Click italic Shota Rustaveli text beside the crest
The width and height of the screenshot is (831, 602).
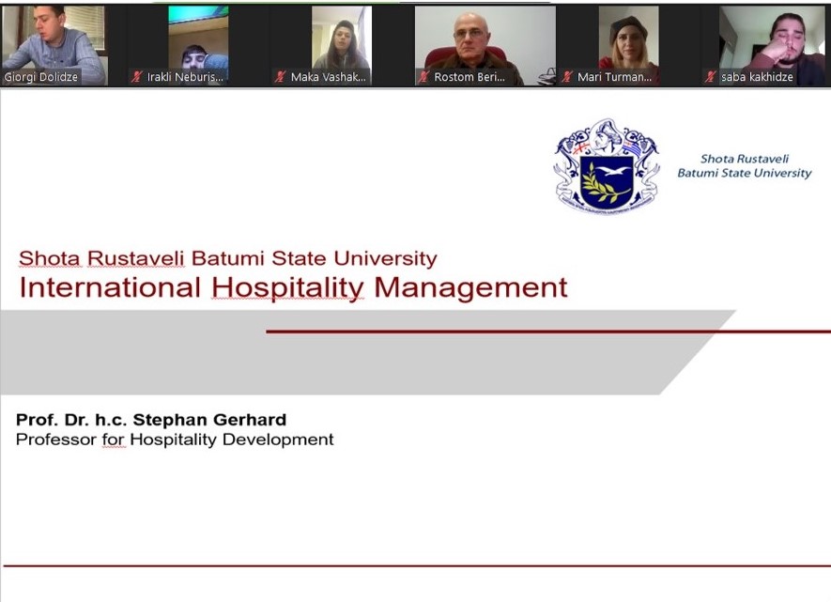coord(745,160)
